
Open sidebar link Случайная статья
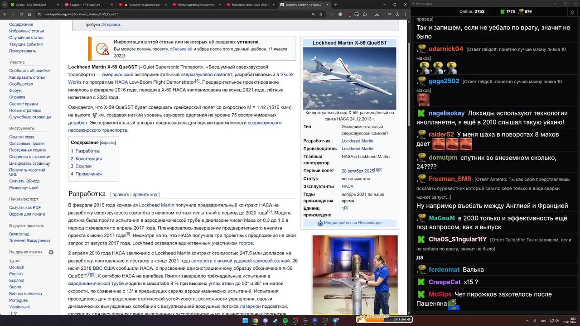pos(26,38)
